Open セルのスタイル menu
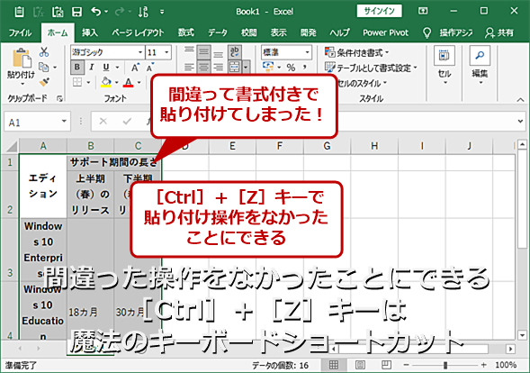This screenshot has width=530, height=373. pos(362,83)
